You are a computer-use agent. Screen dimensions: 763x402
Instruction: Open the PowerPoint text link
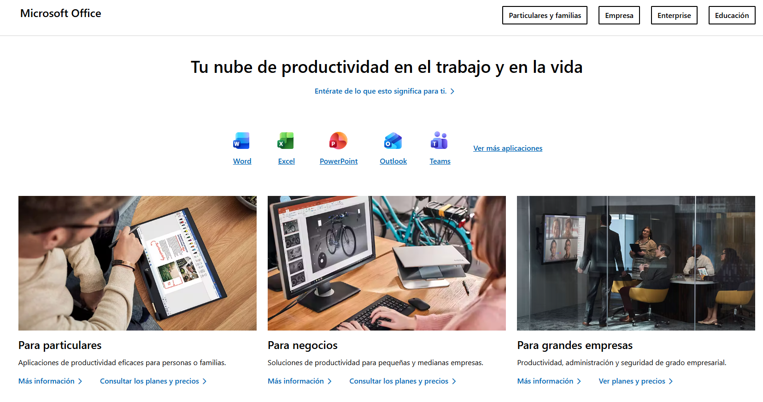pos(338,161)
